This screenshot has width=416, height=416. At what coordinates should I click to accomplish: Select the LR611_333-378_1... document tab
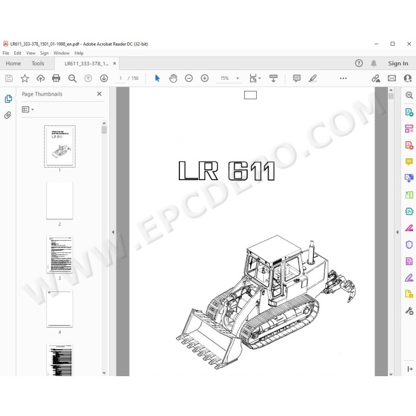87,64
